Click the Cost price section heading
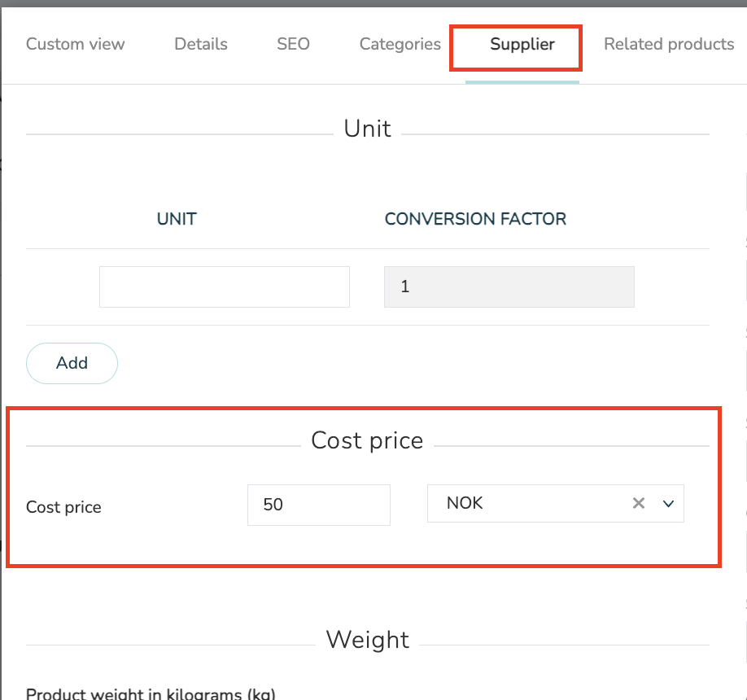 tap(367, 440)
